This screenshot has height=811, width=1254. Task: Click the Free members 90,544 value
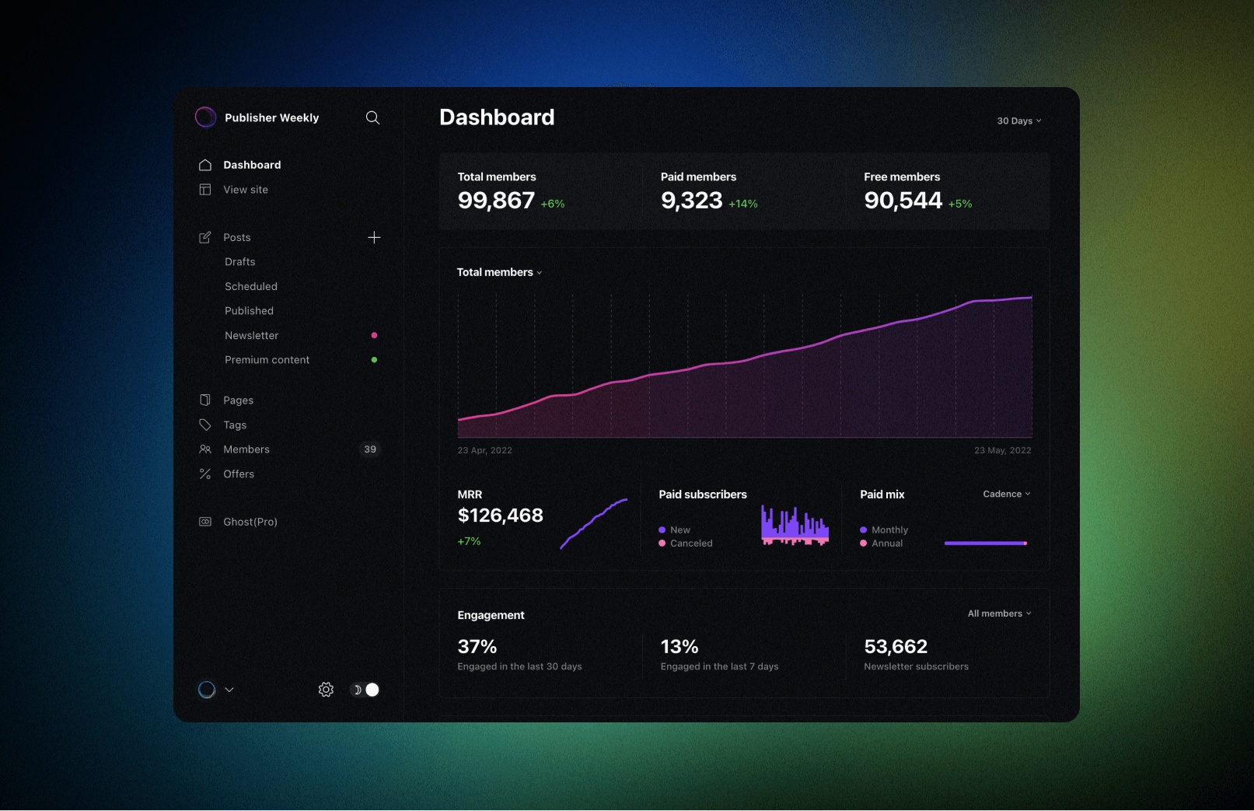pos(903,201)
